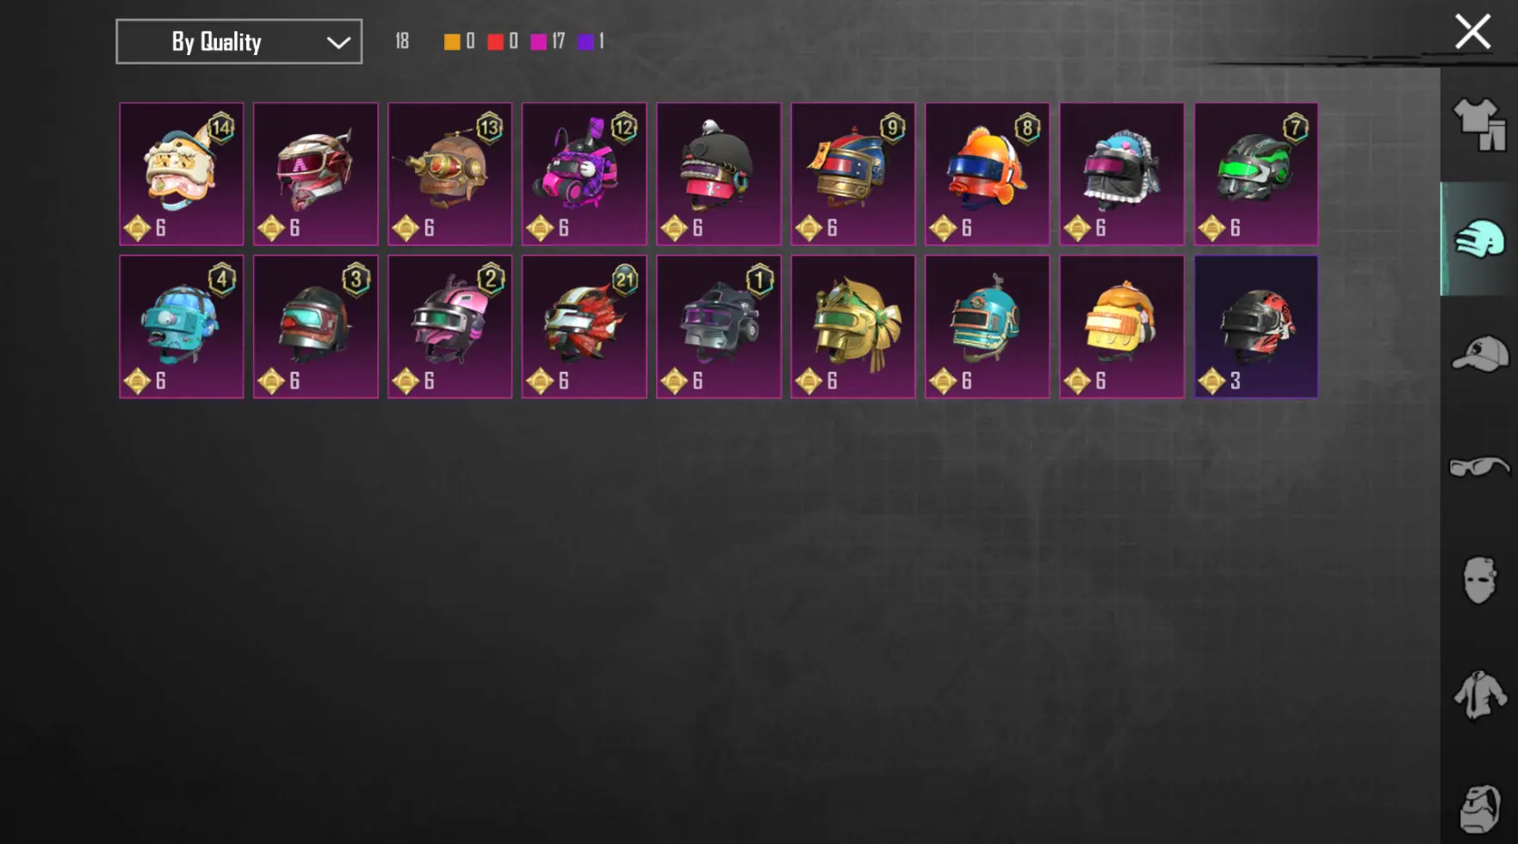The height and width of the screenshot is (844, 1518).
Task: Open the backpack category icon
Action: click(1479, 808)
